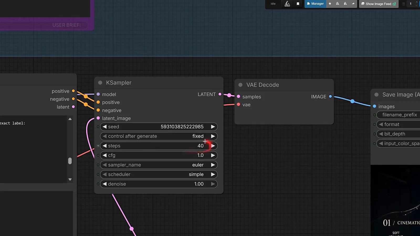420x236 pixels.
Task: Click the left node's latent output socket
Action: tap(73, 107)
